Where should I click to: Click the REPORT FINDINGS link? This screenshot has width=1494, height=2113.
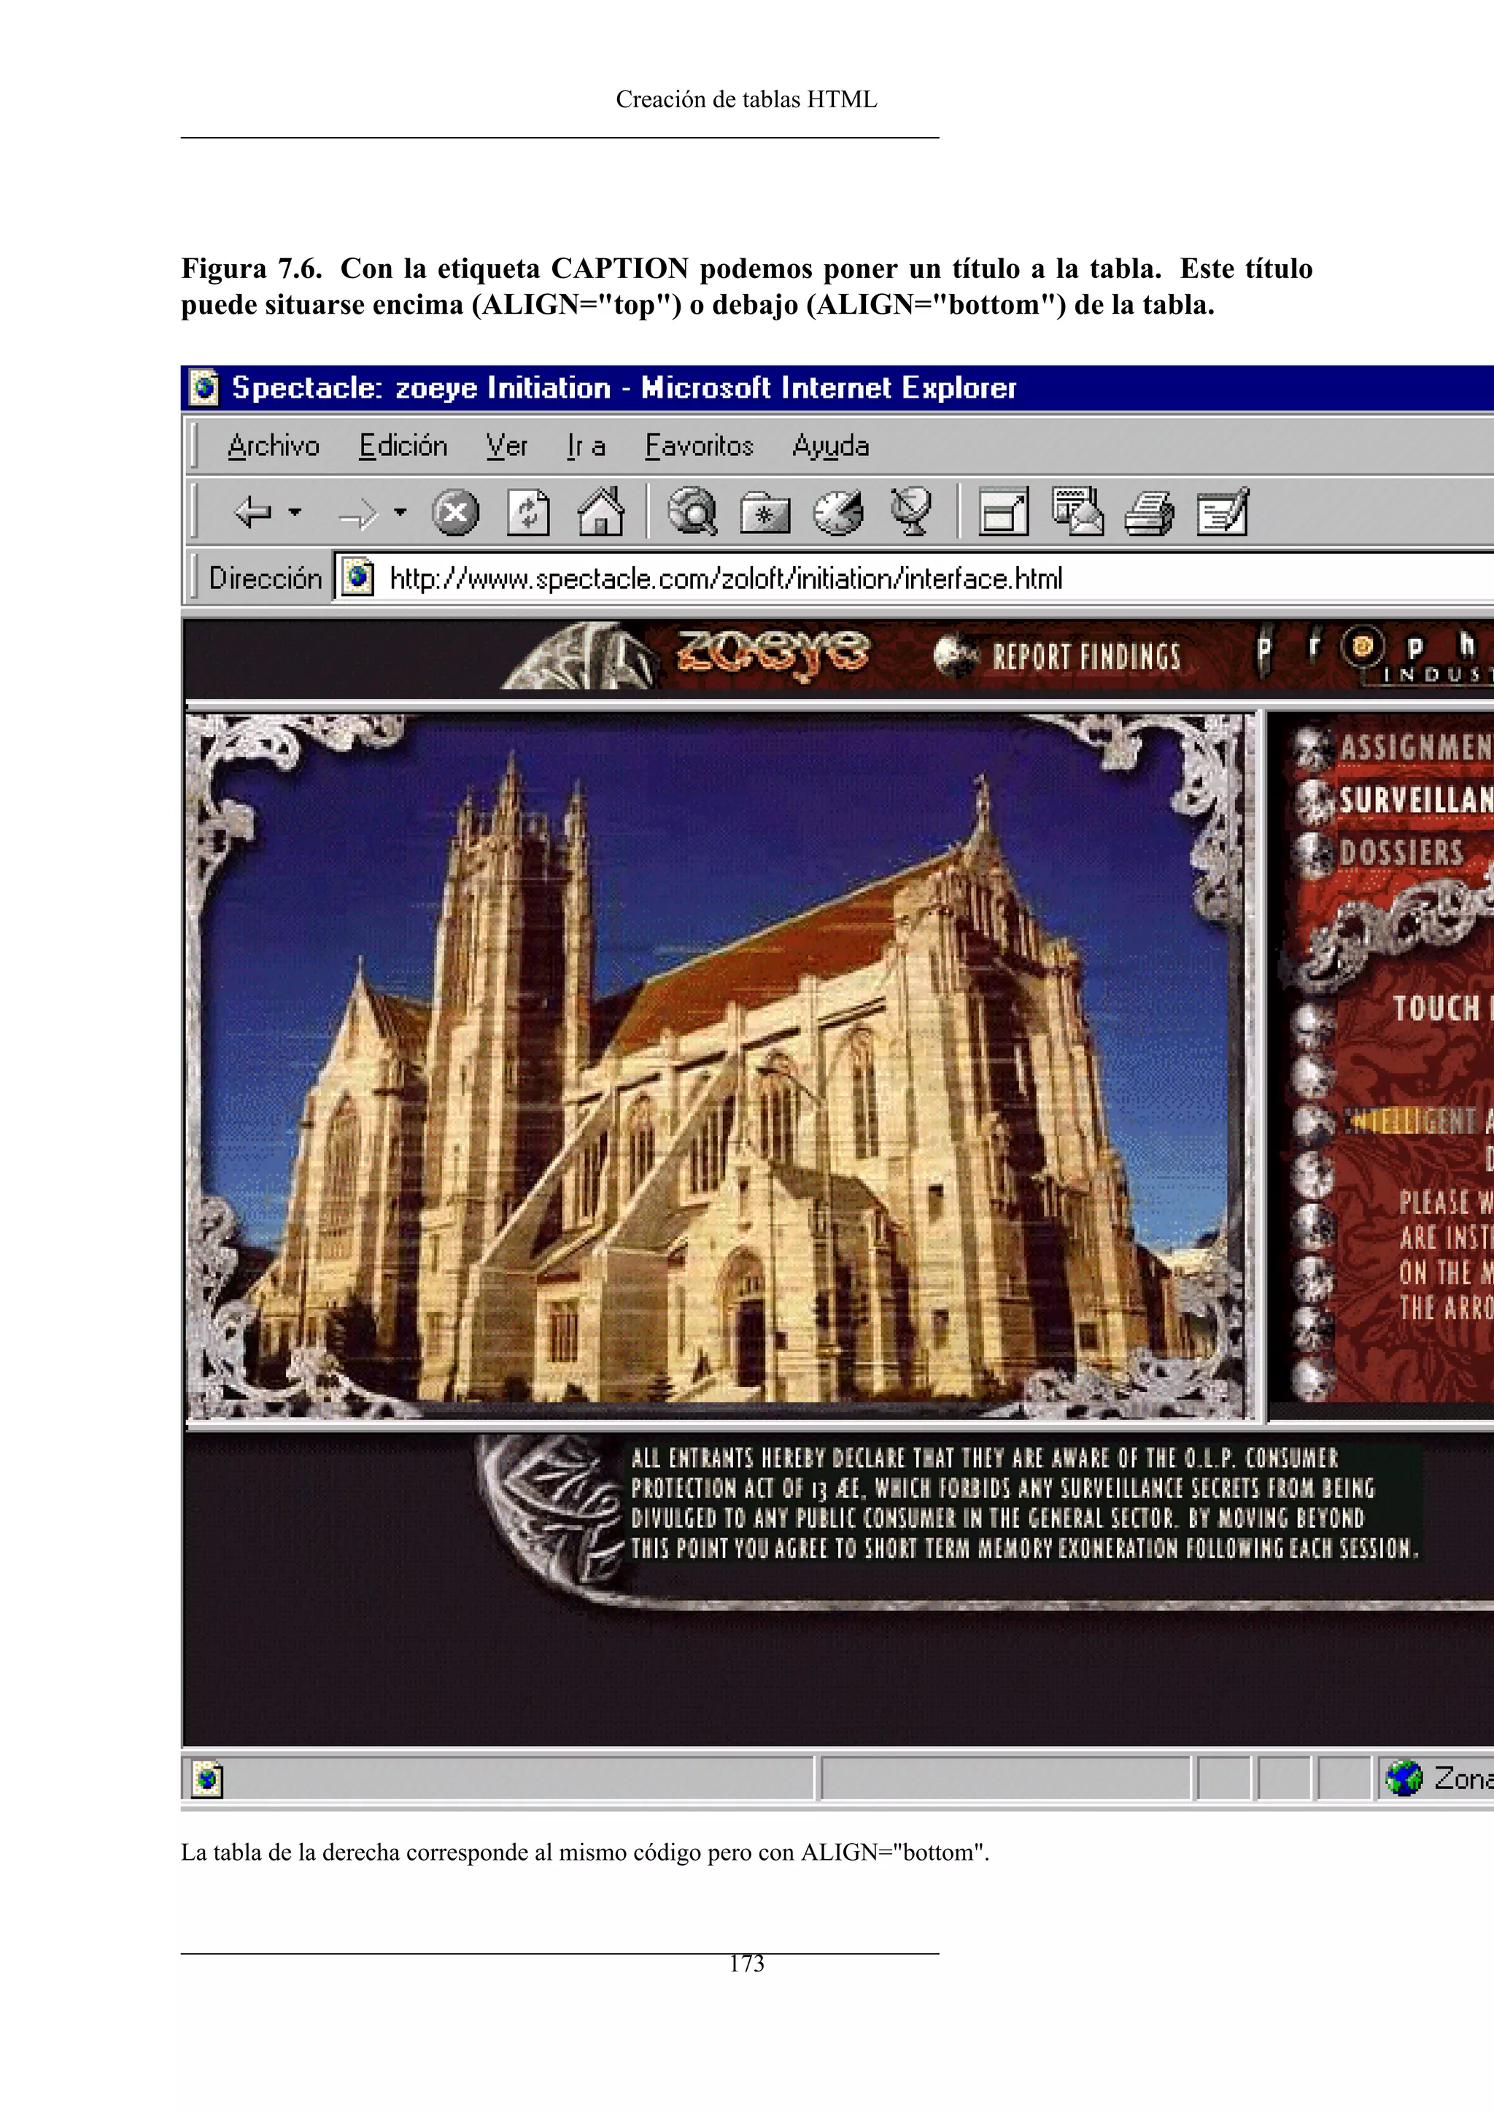click(1085, 657)
